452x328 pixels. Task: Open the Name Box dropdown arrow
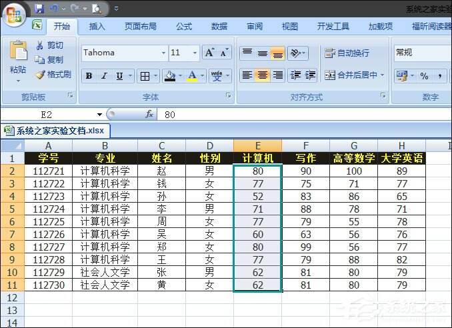99,115
